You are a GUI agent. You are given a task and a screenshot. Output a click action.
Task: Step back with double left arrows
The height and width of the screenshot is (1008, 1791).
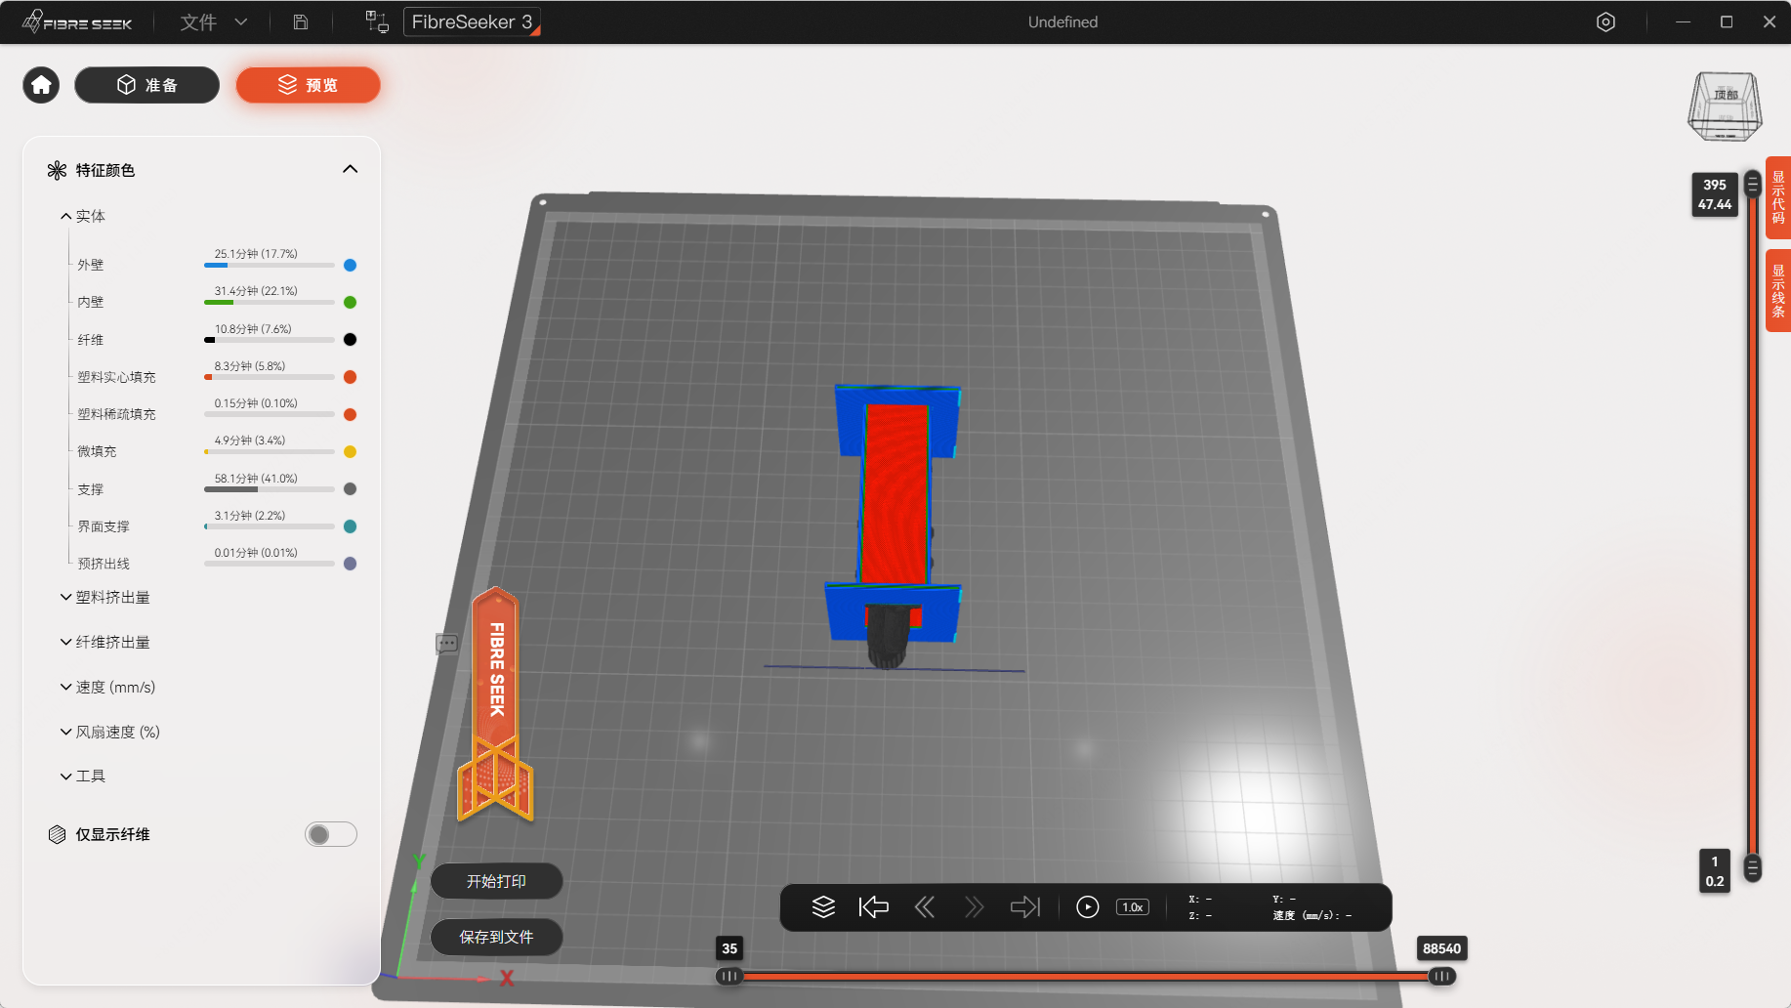[x=924, y=907]
